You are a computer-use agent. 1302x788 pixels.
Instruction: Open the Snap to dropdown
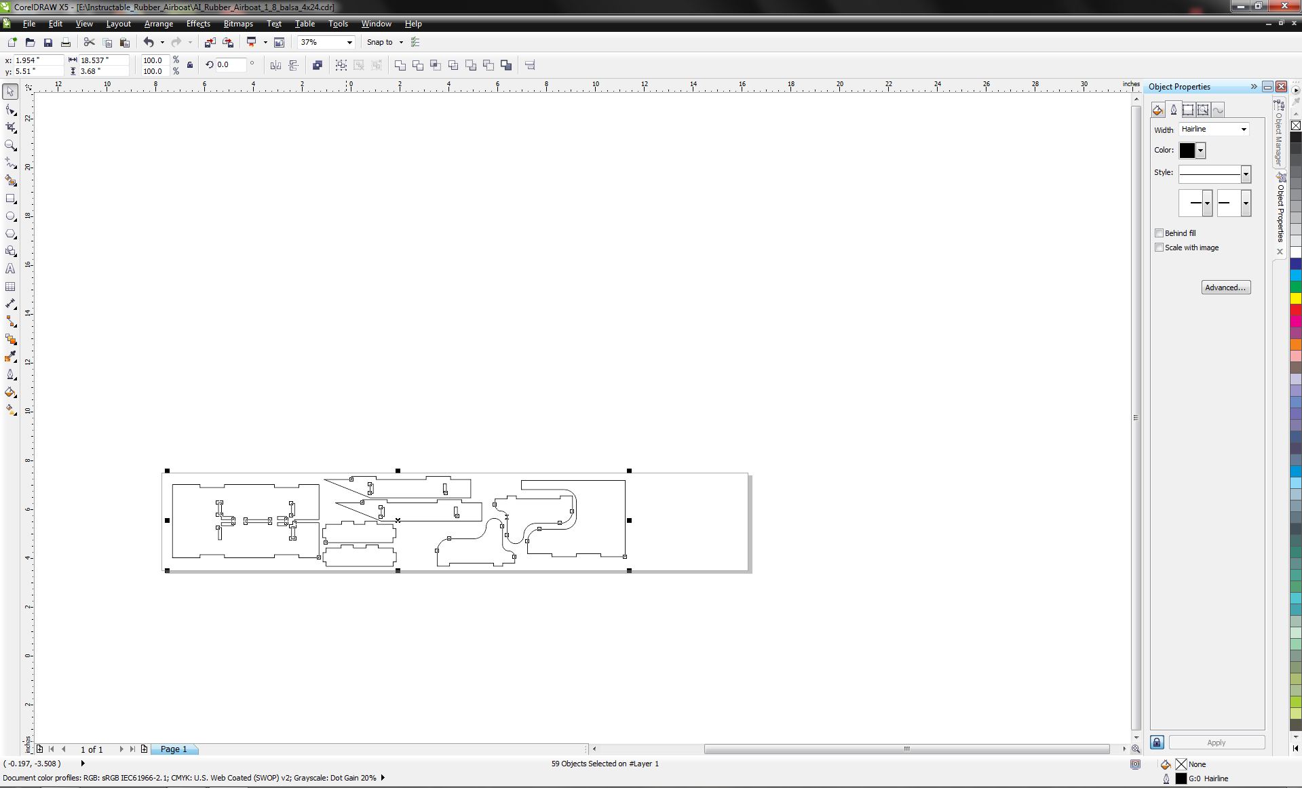[401, 42]
